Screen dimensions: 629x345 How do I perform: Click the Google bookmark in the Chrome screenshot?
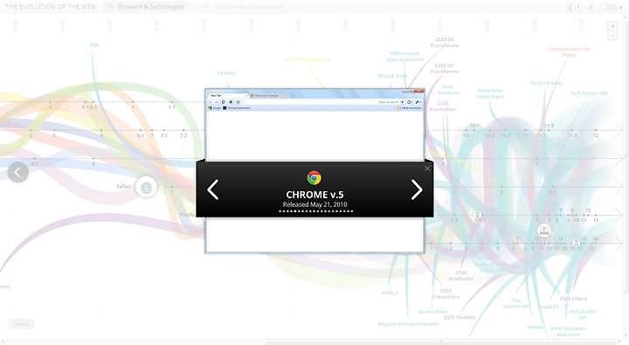(x=215, y=108)
